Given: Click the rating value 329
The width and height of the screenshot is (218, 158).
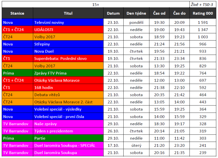Looking at the screenshot, I should click(x=203, y=117).
